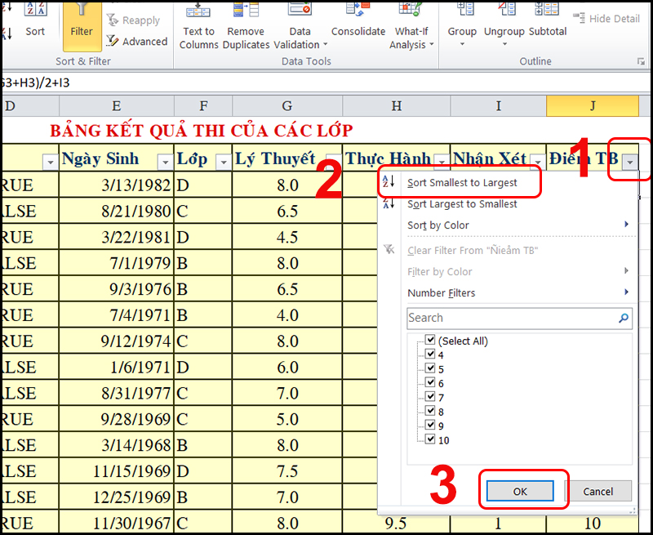Click Remove Duplicates icon

pos(246,11)
